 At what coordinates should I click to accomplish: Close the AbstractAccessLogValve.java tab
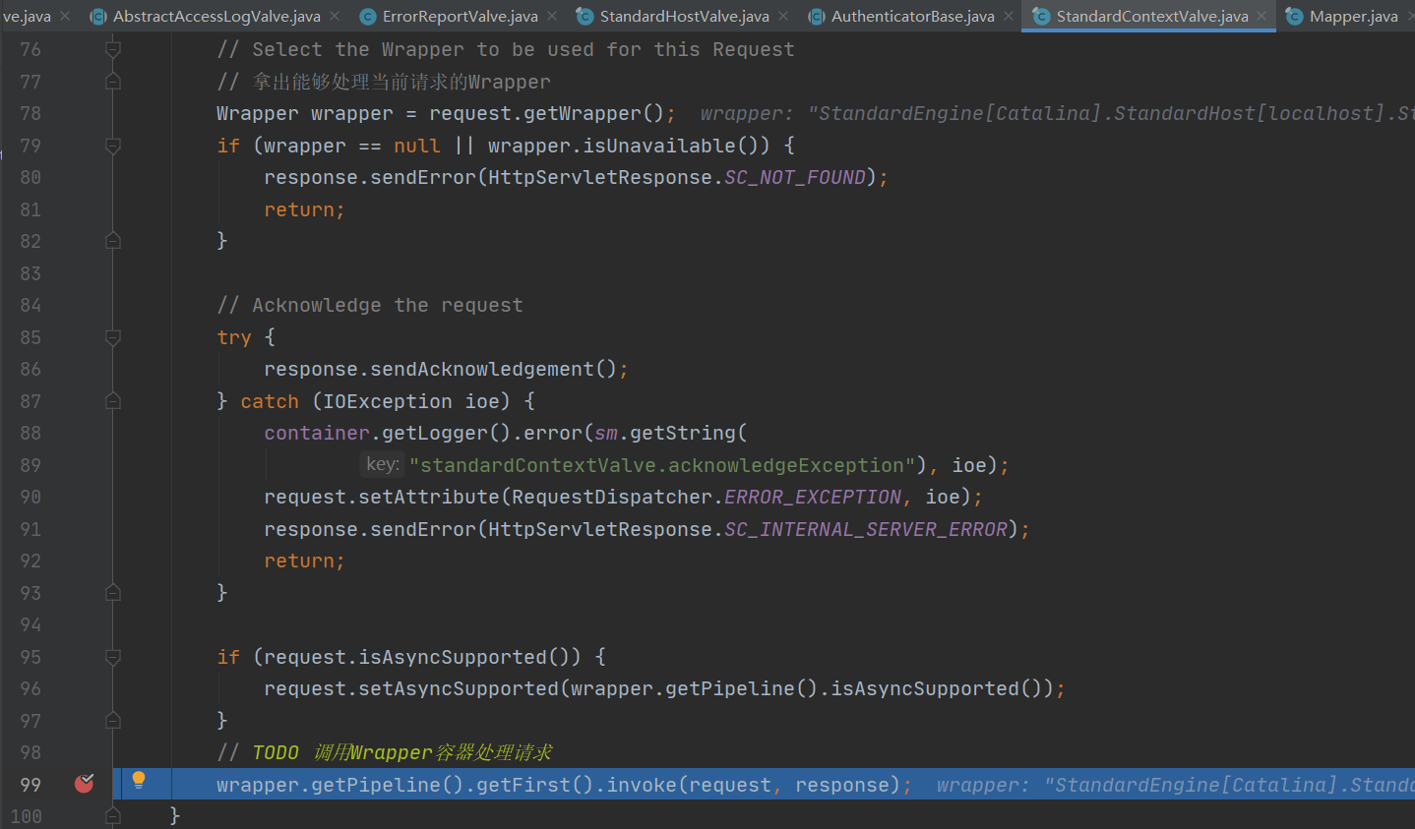(x=335, y=16)
